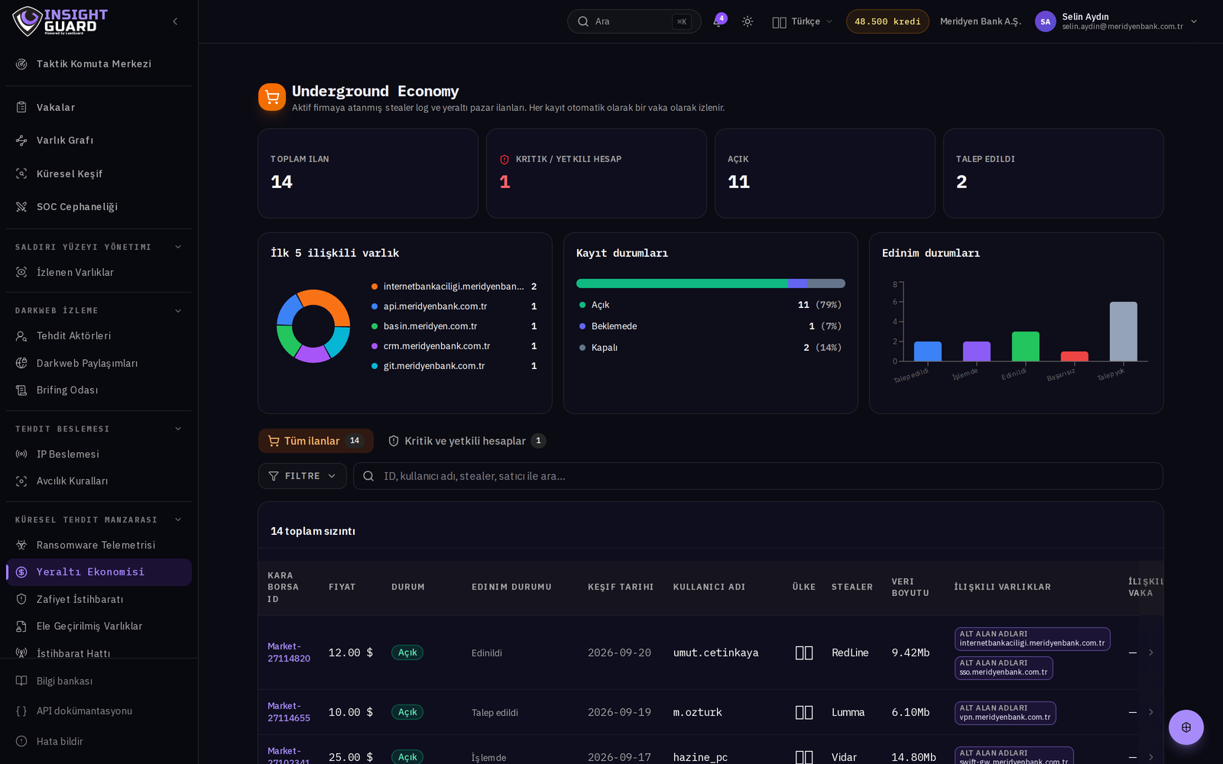Click the Zafiyet İstihbaratı shield icon

(x=21, y=600)
